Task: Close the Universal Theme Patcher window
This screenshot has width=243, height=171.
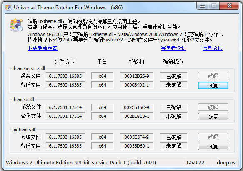Action: tap(229, 6)
